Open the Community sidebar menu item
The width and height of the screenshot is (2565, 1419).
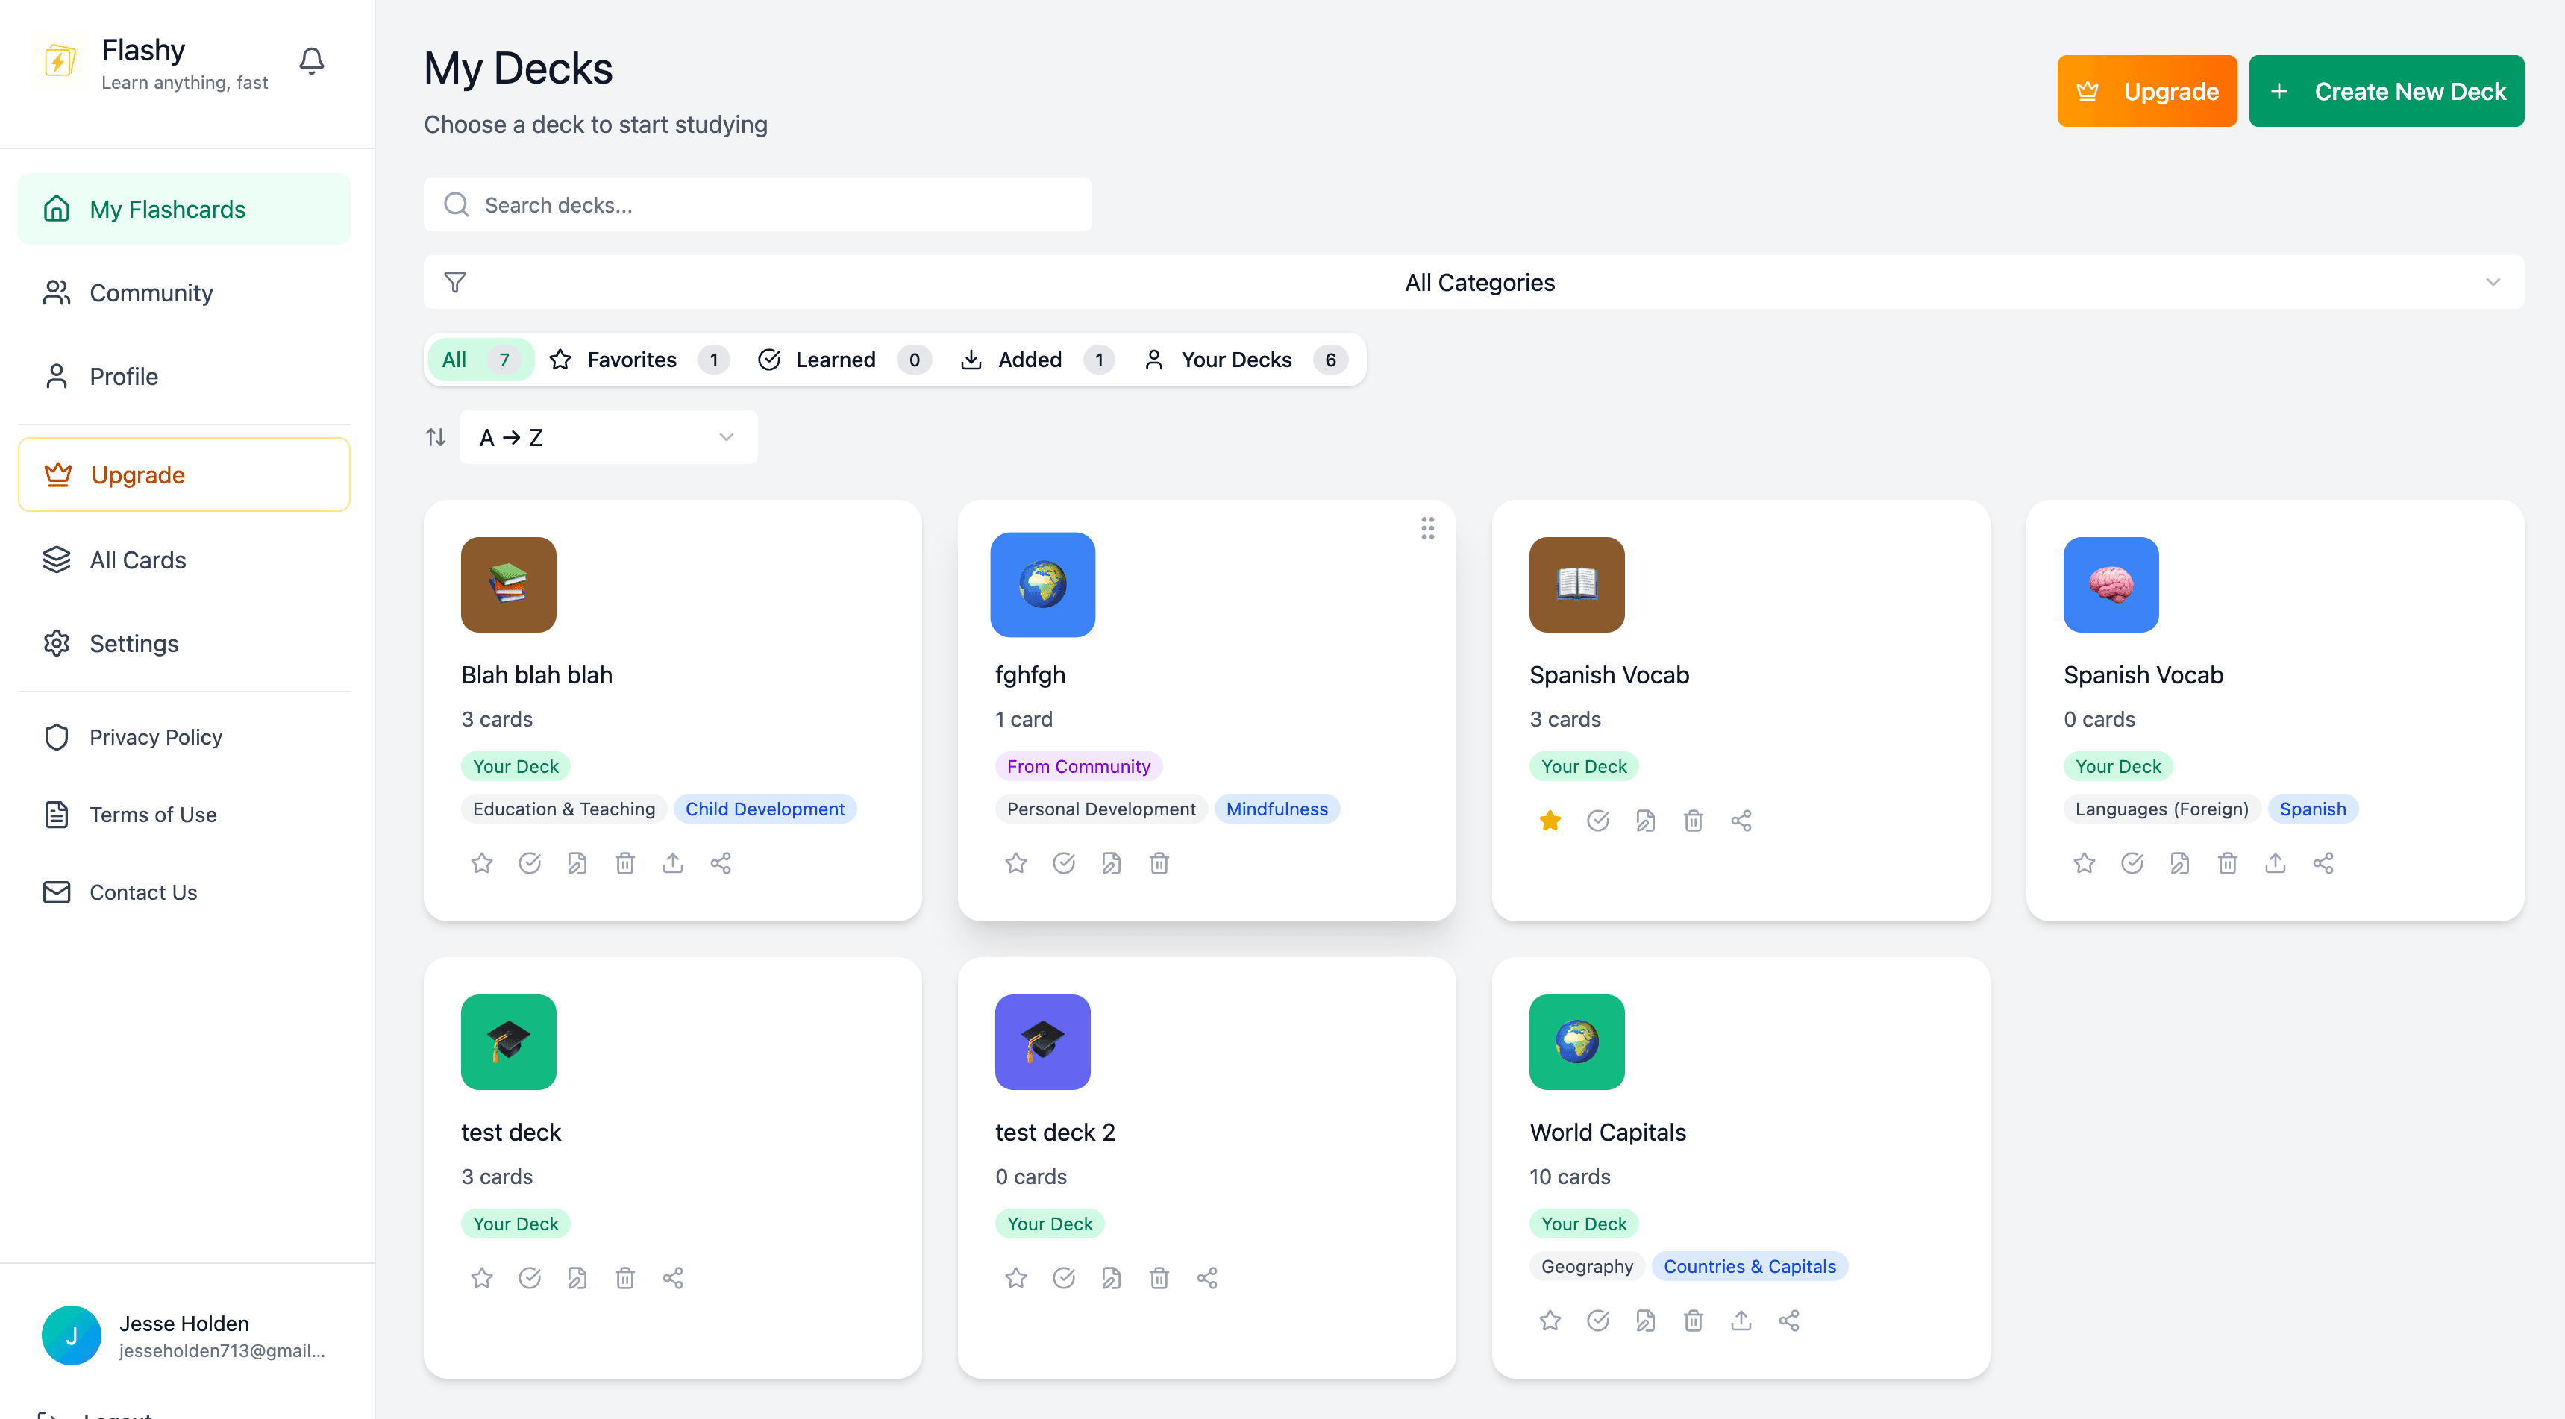151,292
